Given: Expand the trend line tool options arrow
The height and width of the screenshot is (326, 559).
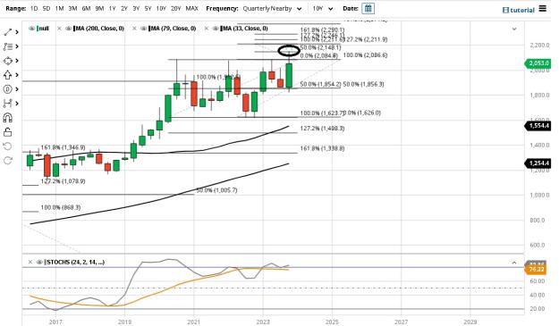Looking at the screenshot, I should 17,32.
